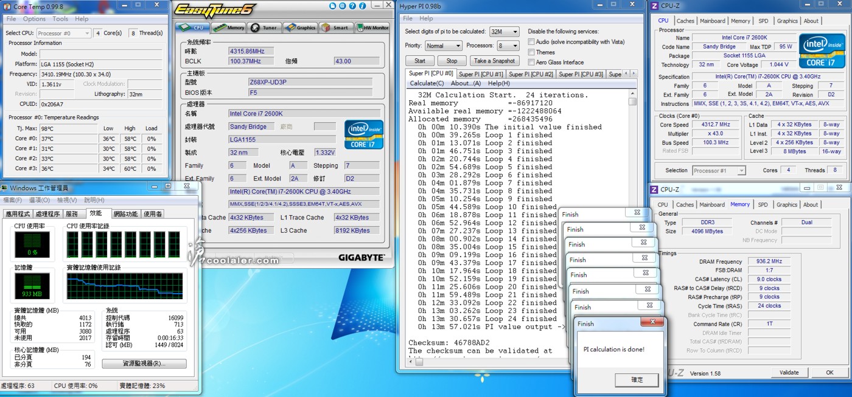
Task: Click Take a Snapshot button
Action: point(494,61)
